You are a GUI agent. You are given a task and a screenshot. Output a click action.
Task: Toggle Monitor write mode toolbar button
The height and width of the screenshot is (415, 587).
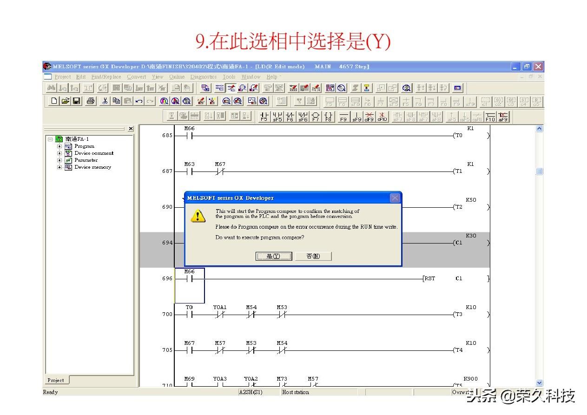tap(254, 88)
